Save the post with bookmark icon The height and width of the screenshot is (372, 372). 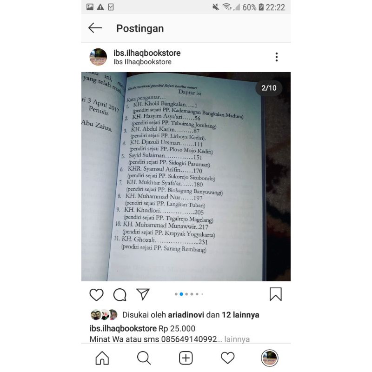(275, 294)
